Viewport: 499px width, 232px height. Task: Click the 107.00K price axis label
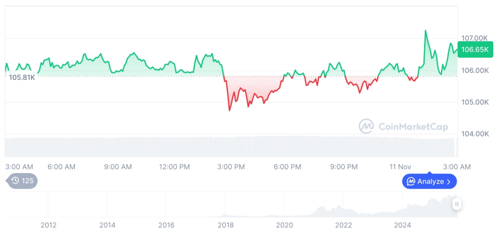click(473, 38)
